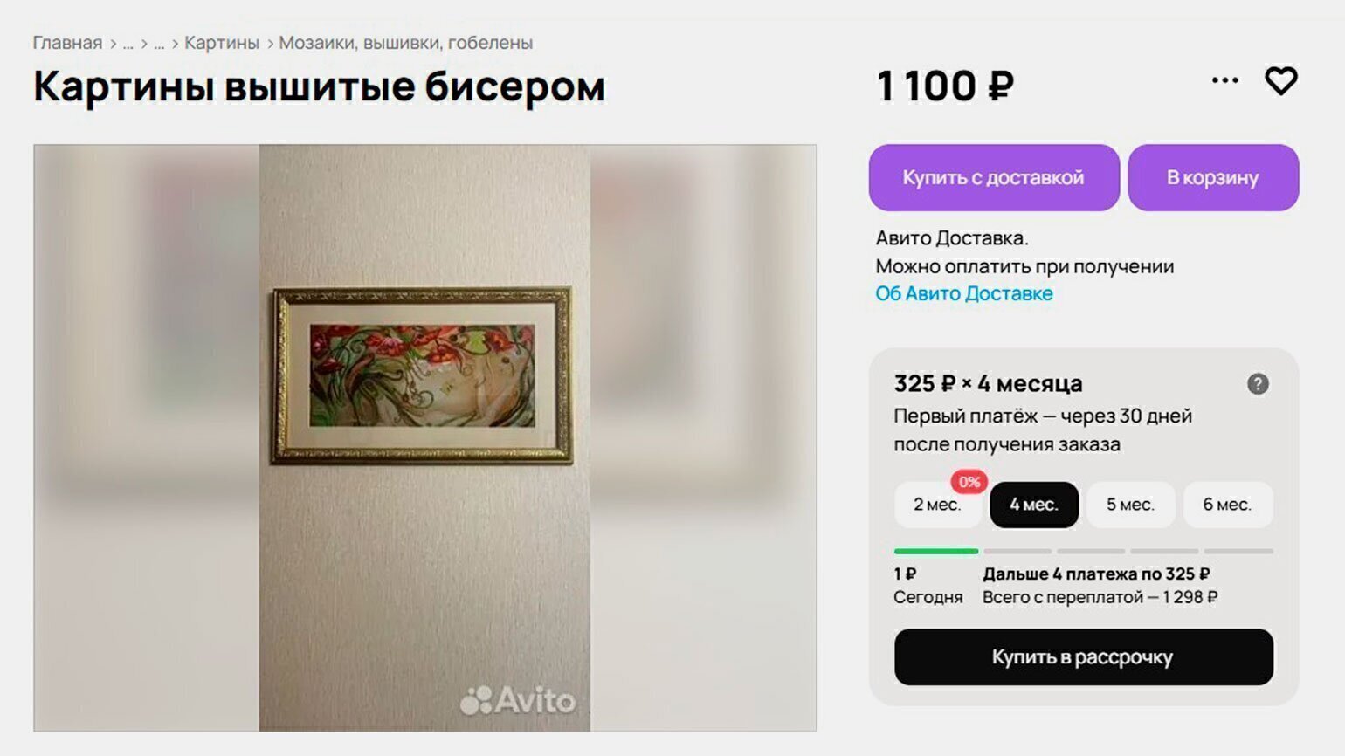Select the 5 мес. installment term
The height and width of the screenshot is (756, 1345).
point(1130,505)
